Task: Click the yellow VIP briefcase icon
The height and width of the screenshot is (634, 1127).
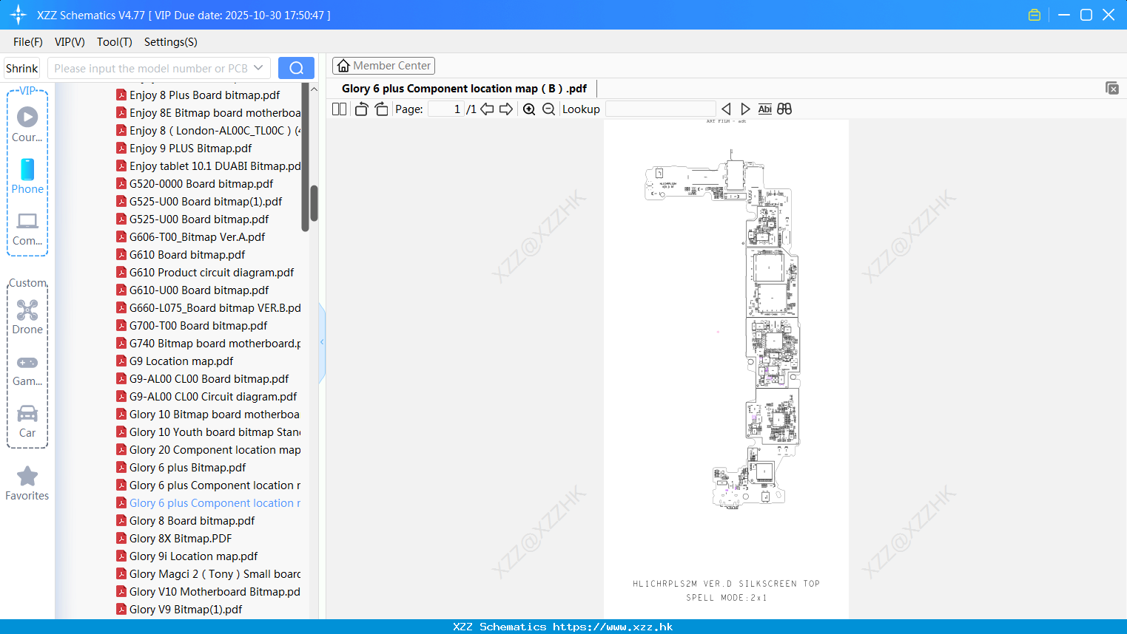Action: coord(1035,15)
